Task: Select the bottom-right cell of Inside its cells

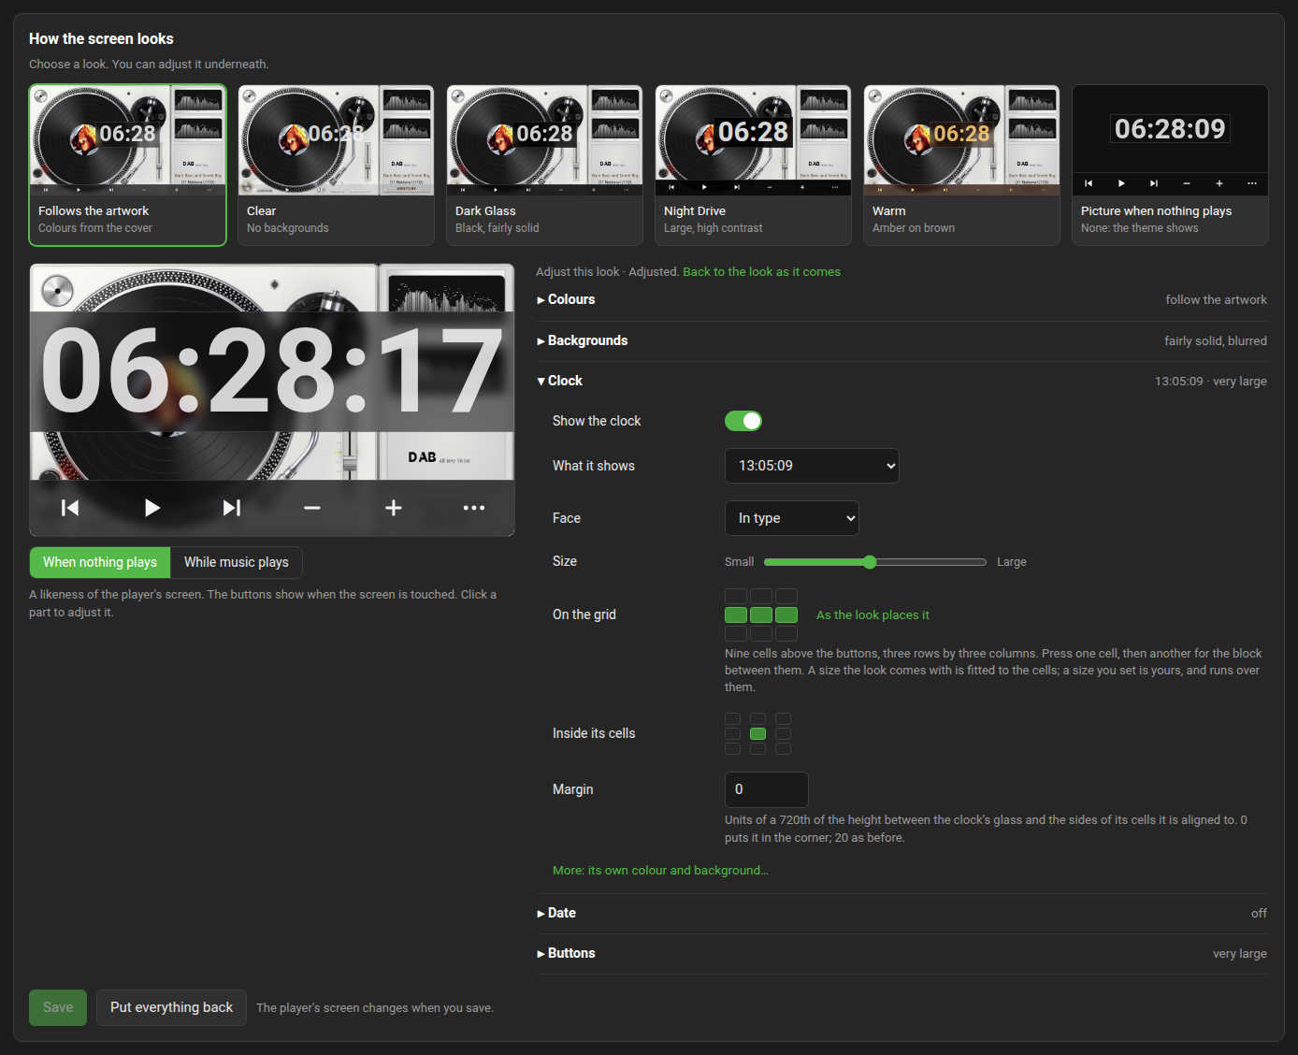Action: 784,748
